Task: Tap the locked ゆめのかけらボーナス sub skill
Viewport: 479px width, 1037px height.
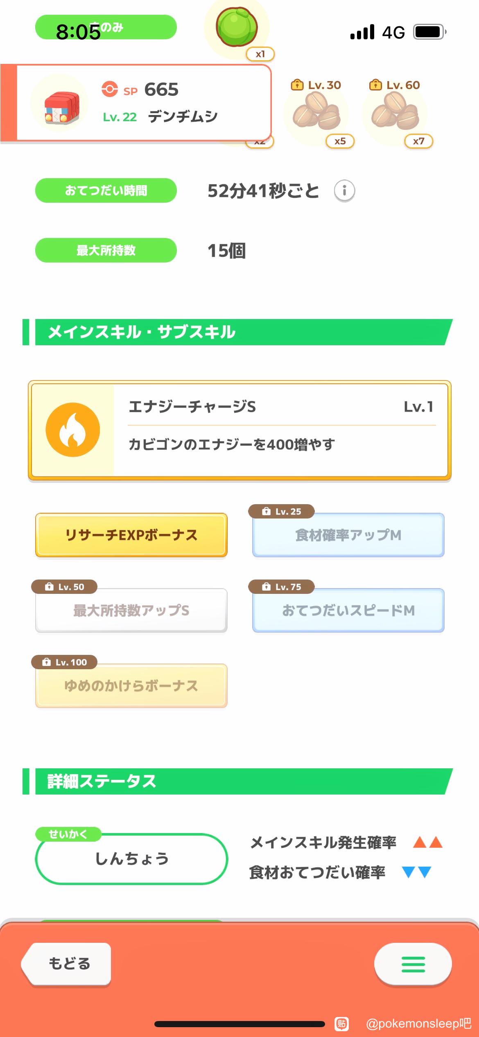Action: tap(131, 686)
